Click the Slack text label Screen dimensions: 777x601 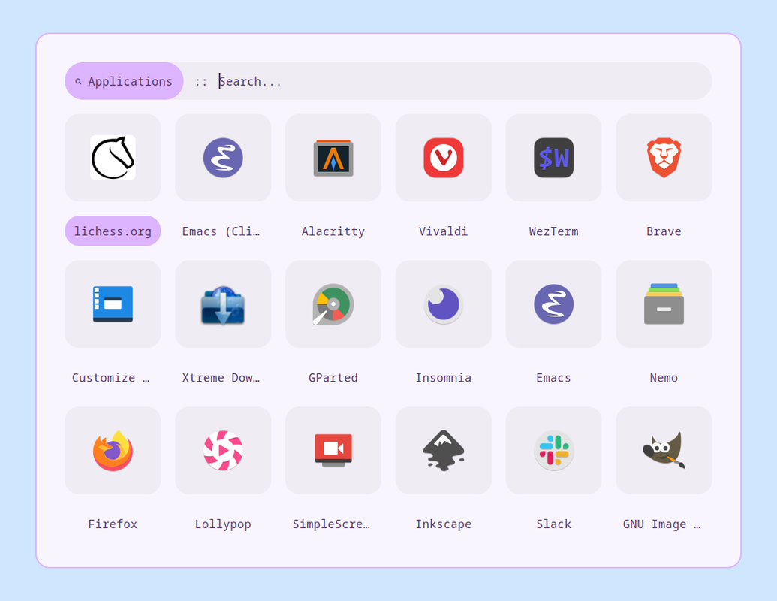553,524
